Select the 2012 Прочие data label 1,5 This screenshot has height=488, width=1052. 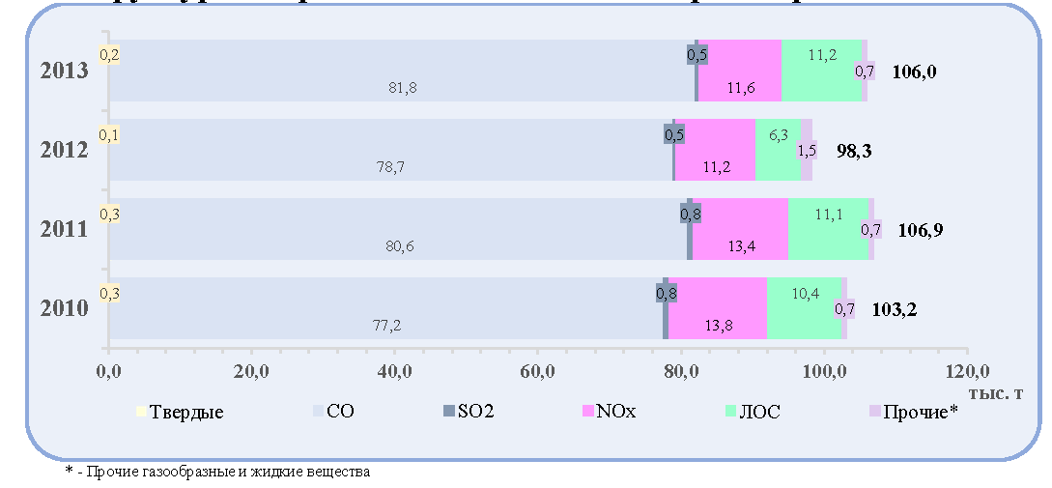(x=808, y=151)
